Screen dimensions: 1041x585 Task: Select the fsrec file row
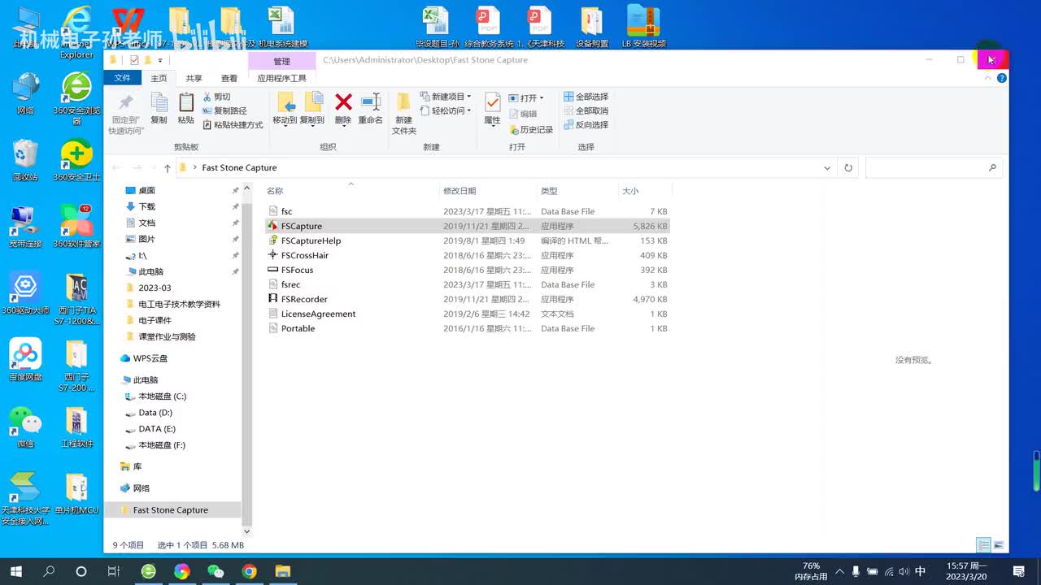pos(468,284)
